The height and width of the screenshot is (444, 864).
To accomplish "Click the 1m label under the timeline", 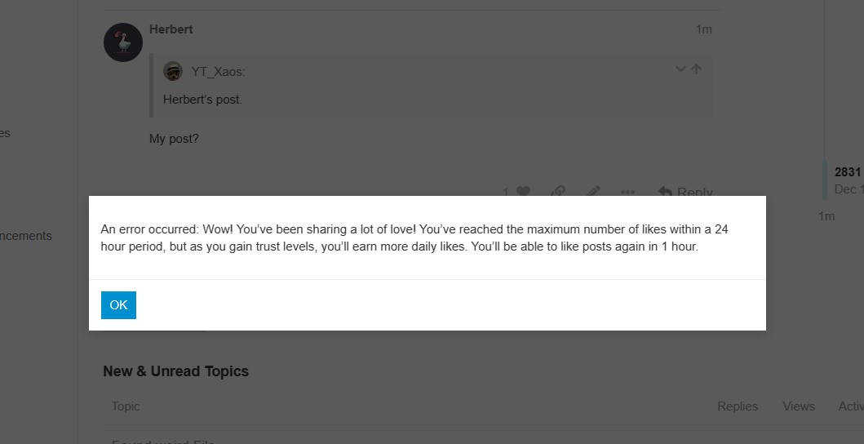I will click(826, 216).
